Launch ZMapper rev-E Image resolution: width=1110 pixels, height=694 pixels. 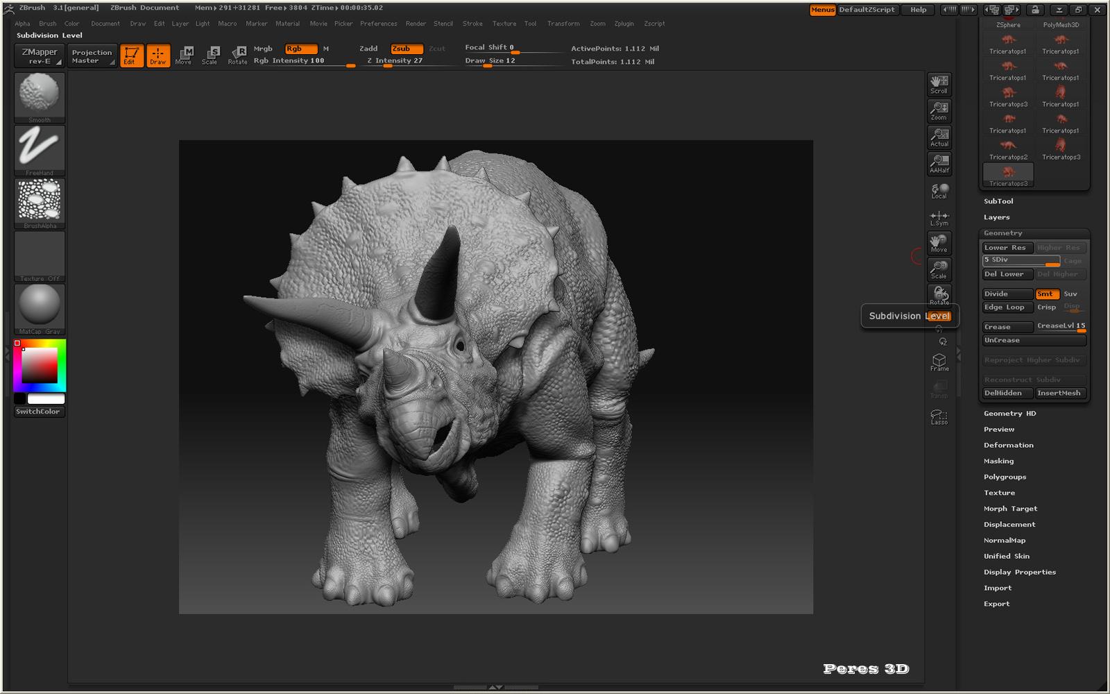(40, 56)
